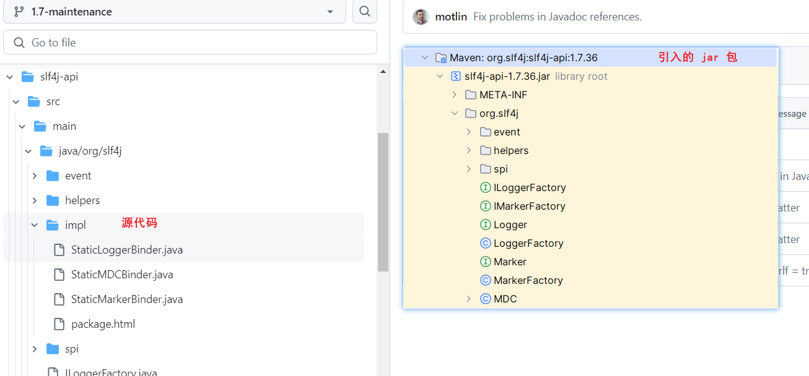
Task: Click the LoggerFactory class icon
Action: [x=486, y=243]
